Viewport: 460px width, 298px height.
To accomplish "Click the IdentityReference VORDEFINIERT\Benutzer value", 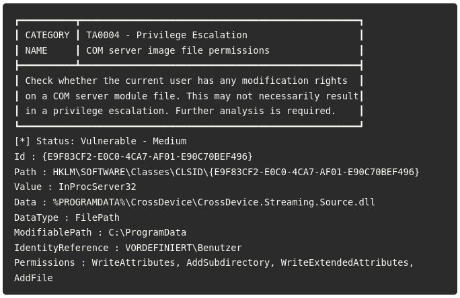I will tap(184, 248).
